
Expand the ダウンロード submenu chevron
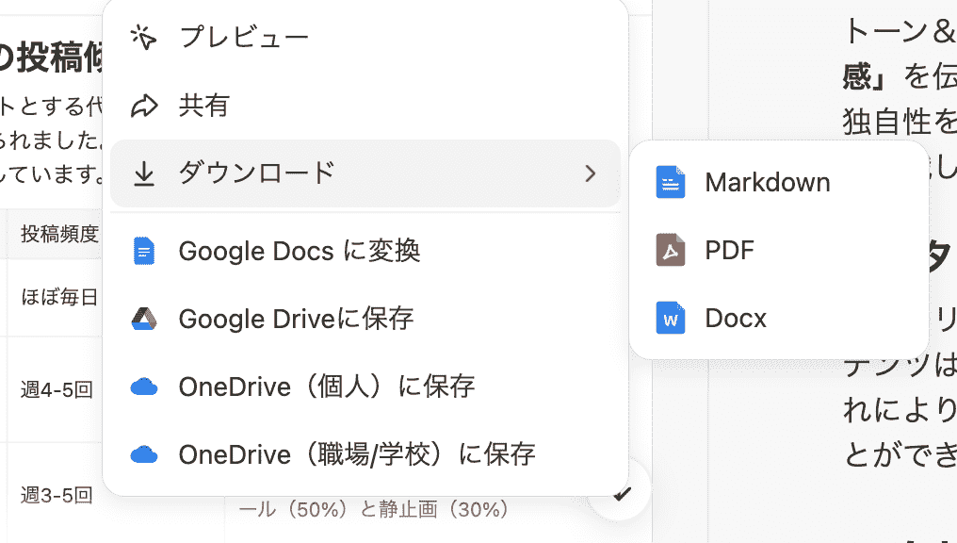pos(590,173)
